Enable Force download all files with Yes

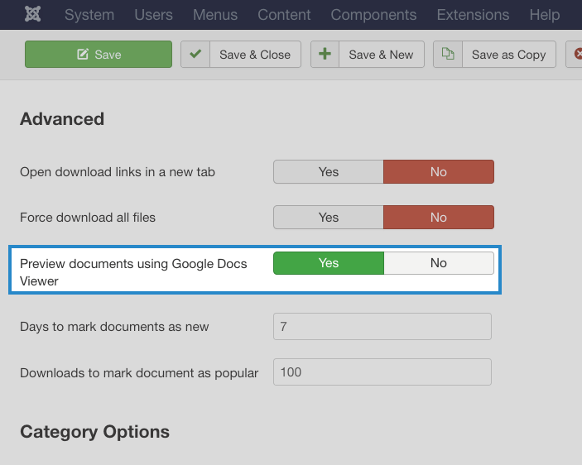(x=329, y=218)
